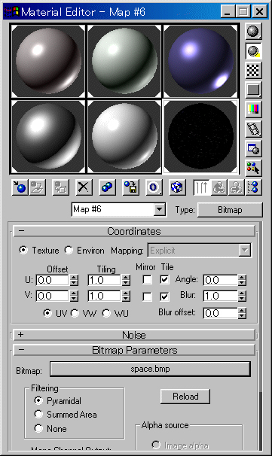The height and width of the screenshot is (456, 272).
Task: Select the pinkish-gray sample sphere slot
Action: pyautogui.click(x=48, y=61)
